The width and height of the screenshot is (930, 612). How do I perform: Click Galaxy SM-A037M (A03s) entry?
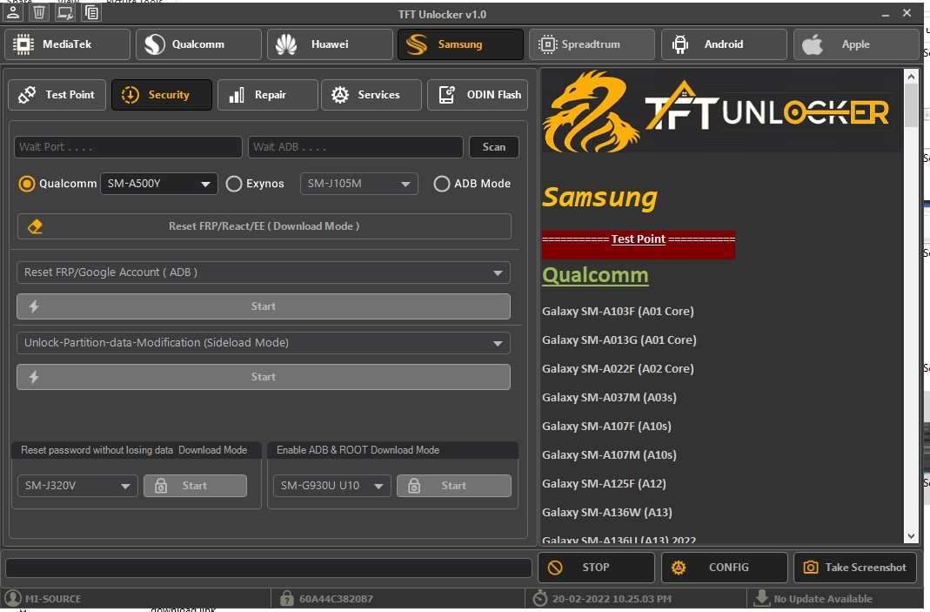coord(609,398)
